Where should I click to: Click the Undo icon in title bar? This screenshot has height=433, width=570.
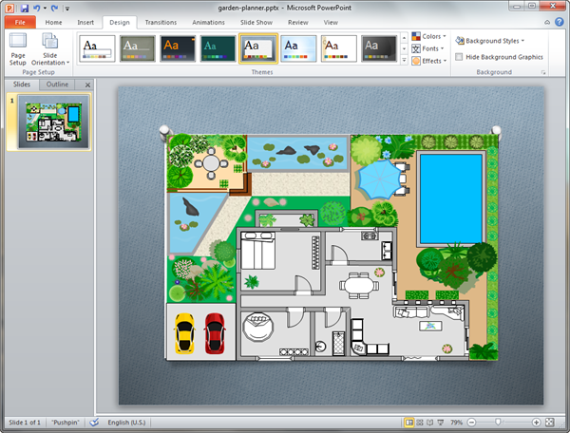click(37, 8)
